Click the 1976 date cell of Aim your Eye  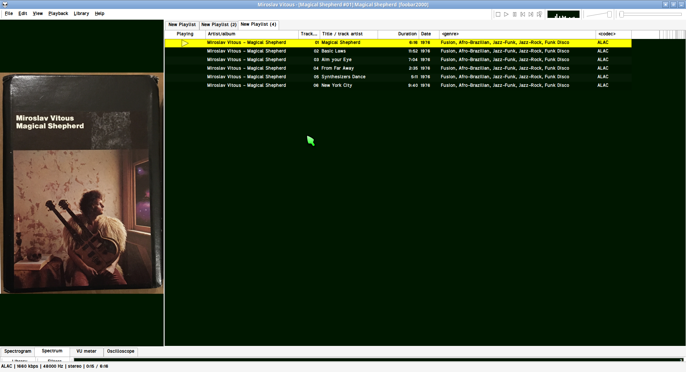[425, 60]
